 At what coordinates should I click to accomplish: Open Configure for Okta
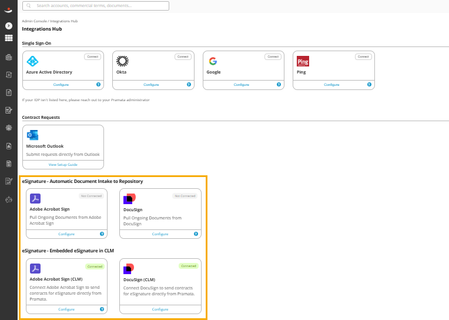(151, 85)
